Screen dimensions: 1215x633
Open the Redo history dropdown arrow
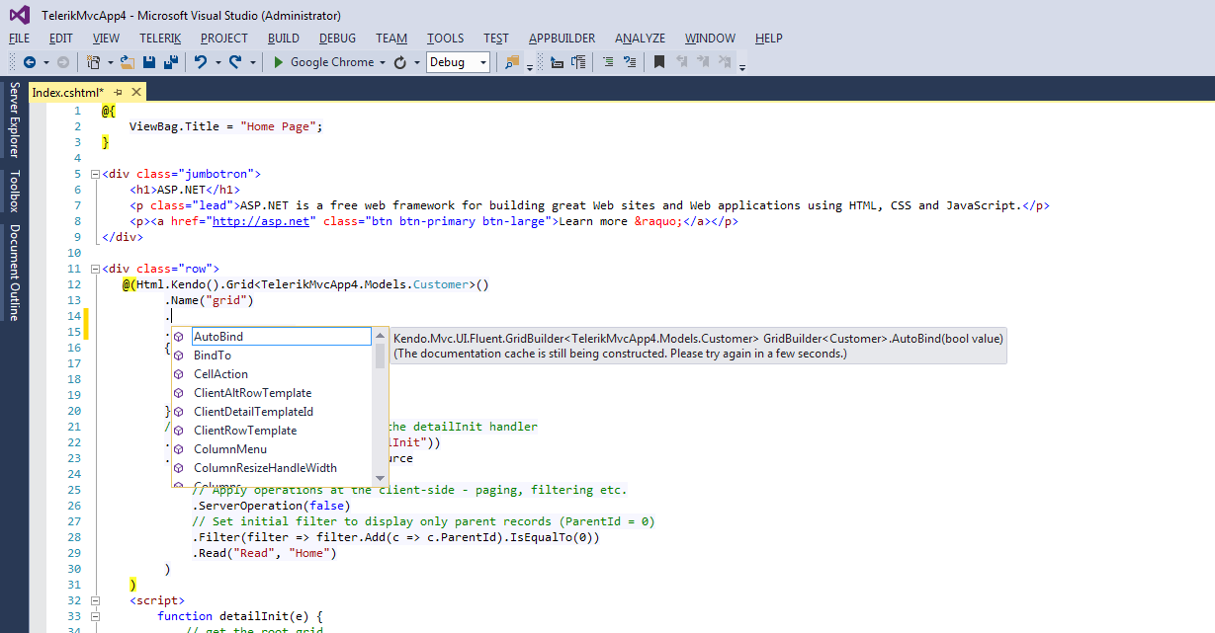[x=252, y=62]
